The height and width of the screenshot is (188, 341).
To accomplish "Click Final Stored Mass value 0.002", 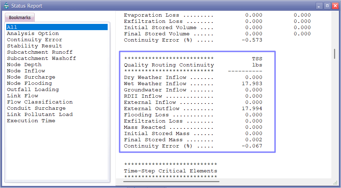I will click(x=254, y=140).
